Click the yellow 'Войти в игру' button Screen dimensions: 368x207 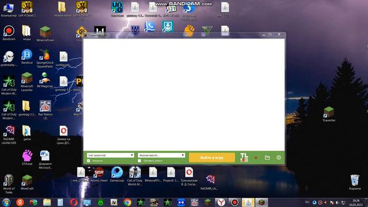[212, 158]
